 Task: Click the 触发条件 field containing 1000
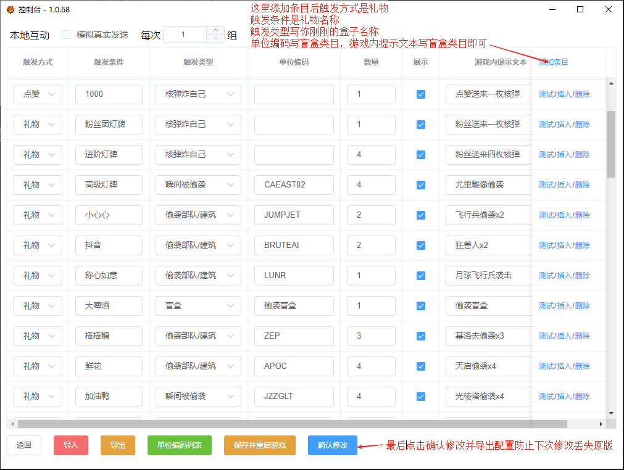tap(109, 94)
